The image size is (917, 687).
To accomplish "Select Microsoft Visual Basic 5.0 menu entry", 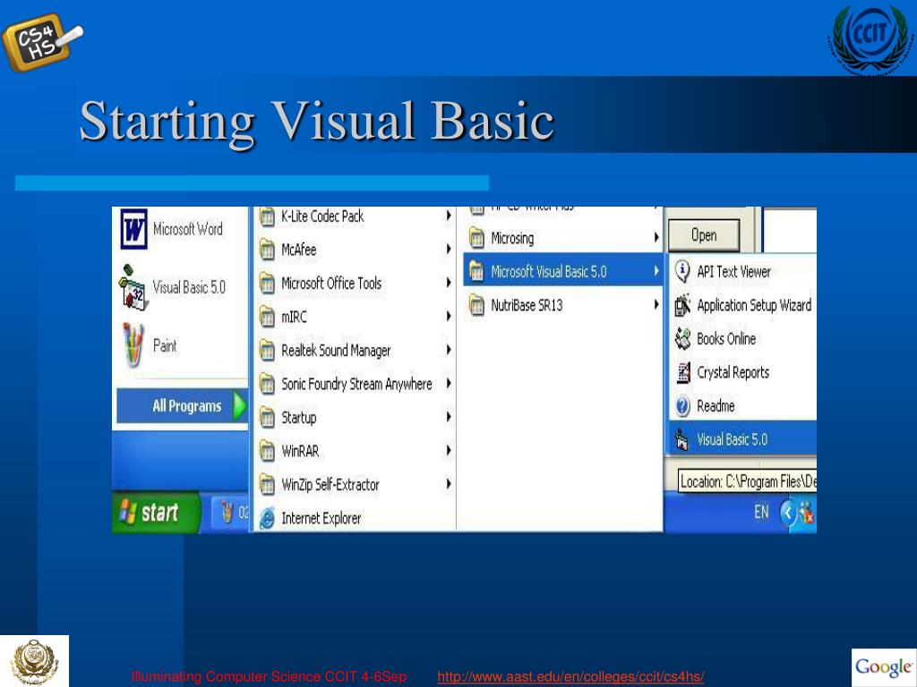I will [x=562, y=271].
